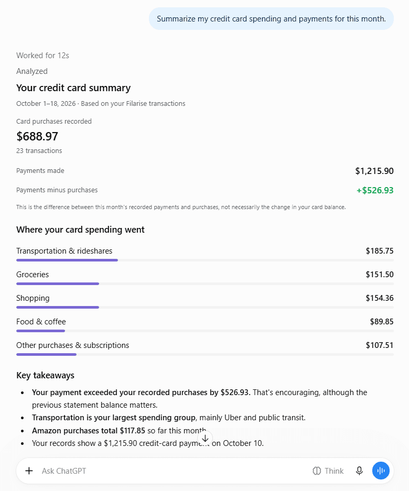Click the "Your credit card summary" heading
Screen dimensions: 409x491
[x=73, y=88]
